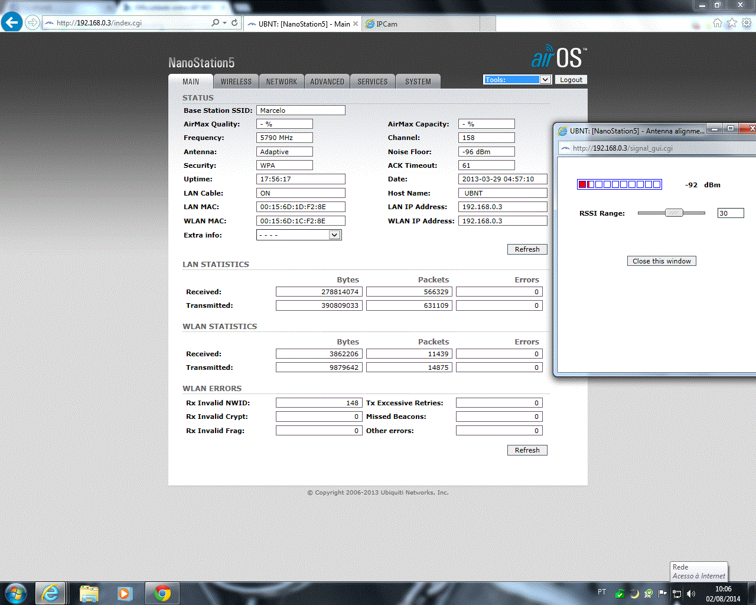This screenshot has height=605, width=756.
Task: Open File Explorer folder on taskbar
Action: 89,593
